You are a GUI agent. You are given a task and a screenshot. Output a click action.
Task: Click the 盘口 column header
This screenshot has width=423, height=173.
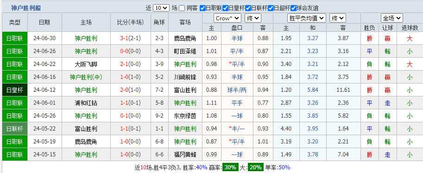coord(237,28)
